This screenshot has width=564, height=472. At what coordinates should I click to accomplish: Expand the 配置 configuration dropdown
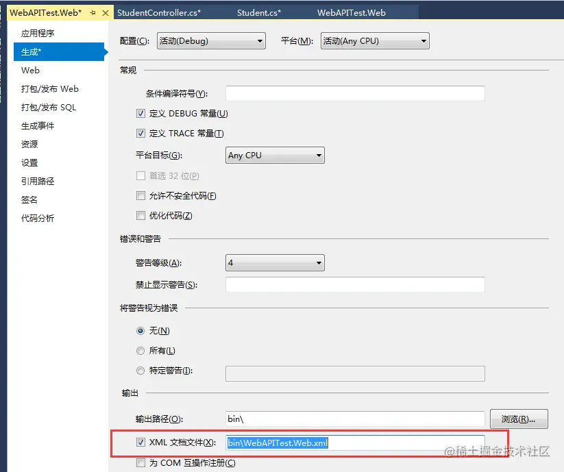click(x=211, y=41)
